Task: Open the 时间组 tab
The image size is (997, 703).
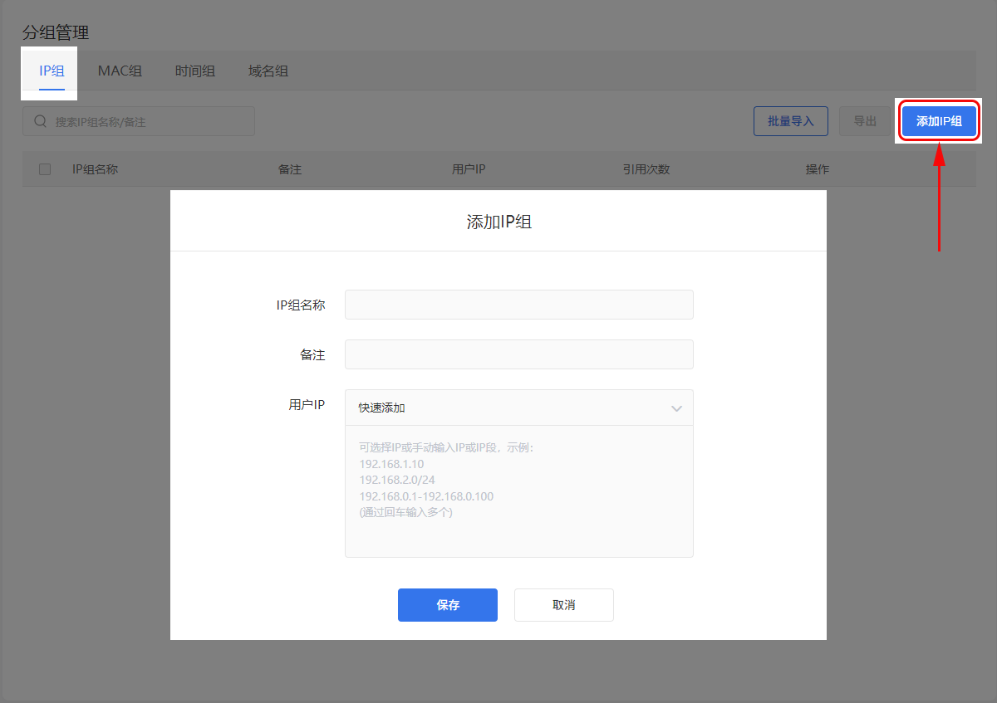Action: coord(195,71)
